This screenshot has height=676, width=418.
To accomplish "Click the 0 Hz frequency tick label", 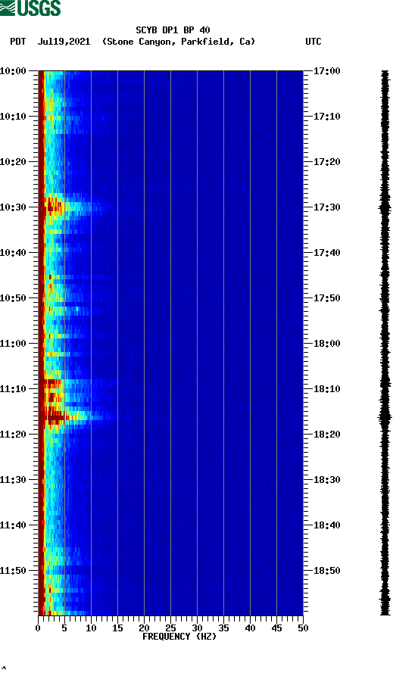I will coord(38,628).
